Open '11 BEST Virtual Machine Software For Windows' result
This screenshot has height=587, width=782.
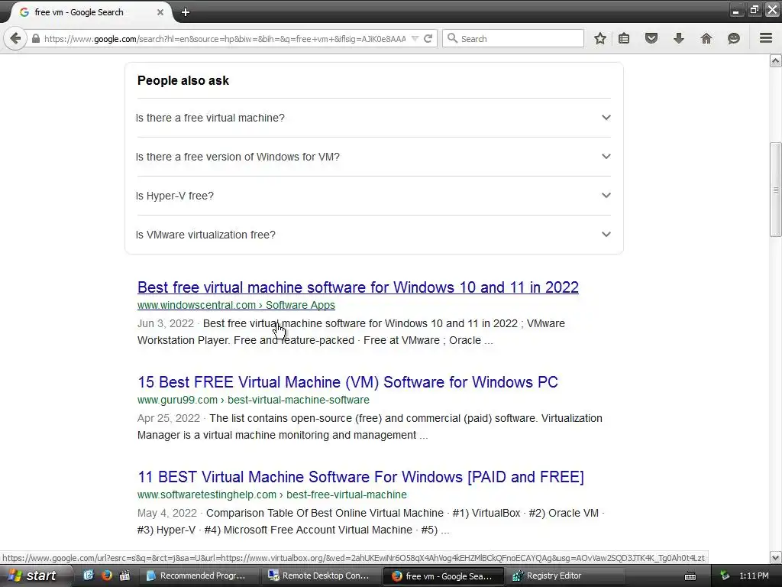click(x=360, y=477)
